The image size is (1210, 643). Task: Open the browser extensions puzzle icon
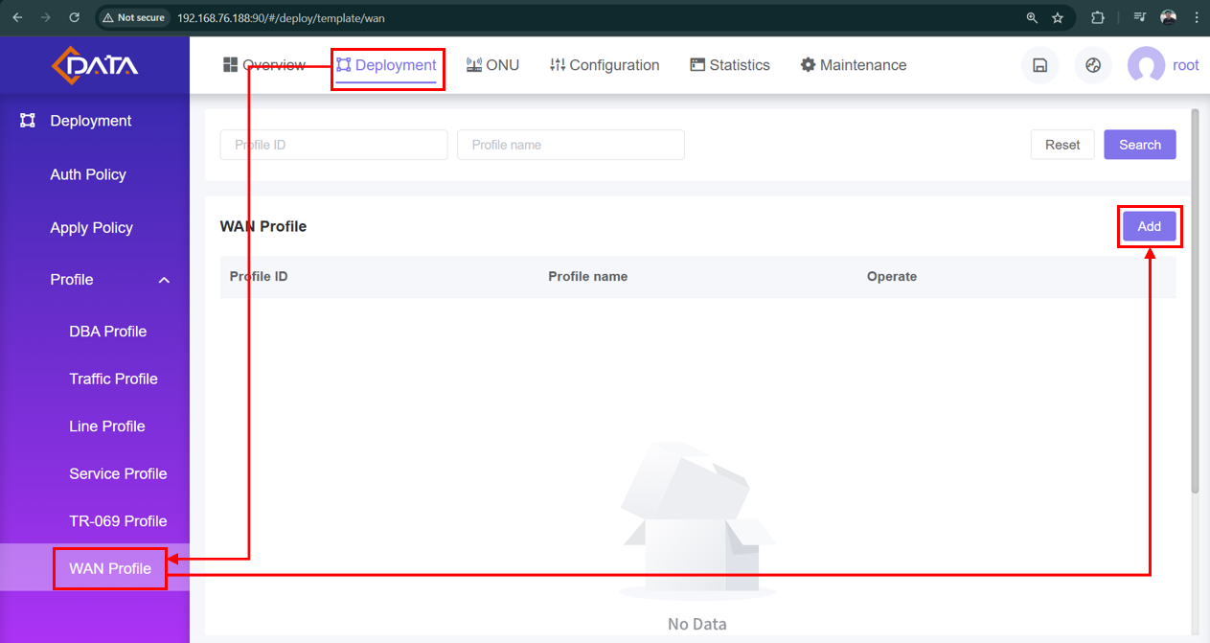tap(1098, 17)
